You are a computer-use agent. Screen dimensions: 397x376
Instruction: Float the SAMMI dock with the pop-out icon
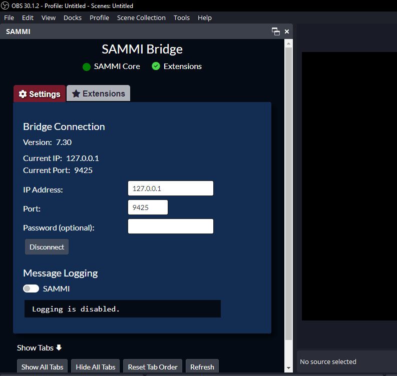276,31
